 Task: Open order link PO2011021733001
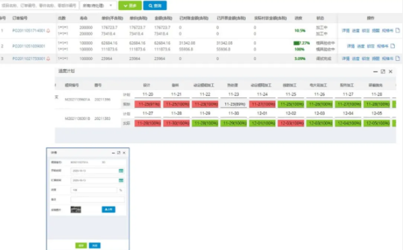28,59
